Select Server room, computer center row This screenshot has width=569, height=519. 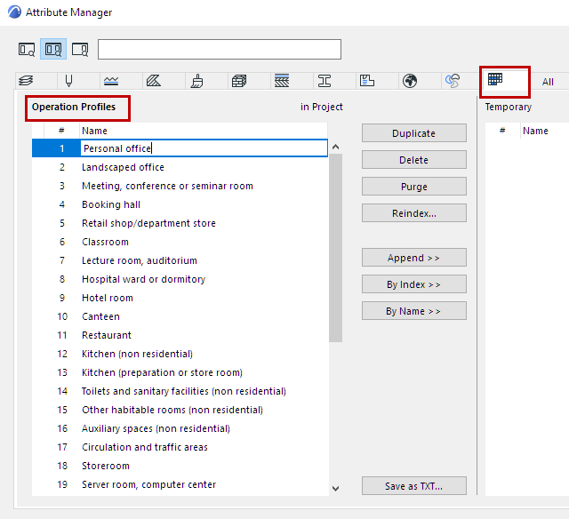pyautogui.click(x=180, y=484)
